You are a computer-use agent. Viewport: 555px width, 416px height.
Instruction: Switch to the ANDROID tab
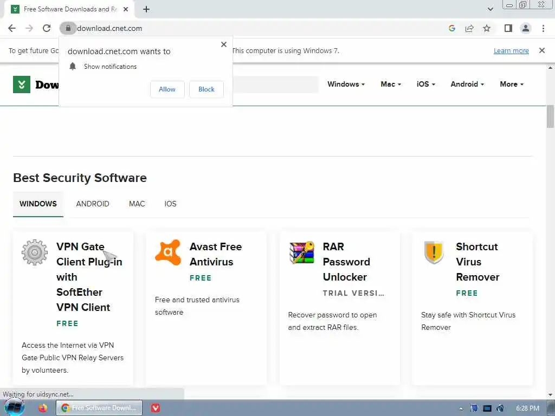tap(92, 204)
